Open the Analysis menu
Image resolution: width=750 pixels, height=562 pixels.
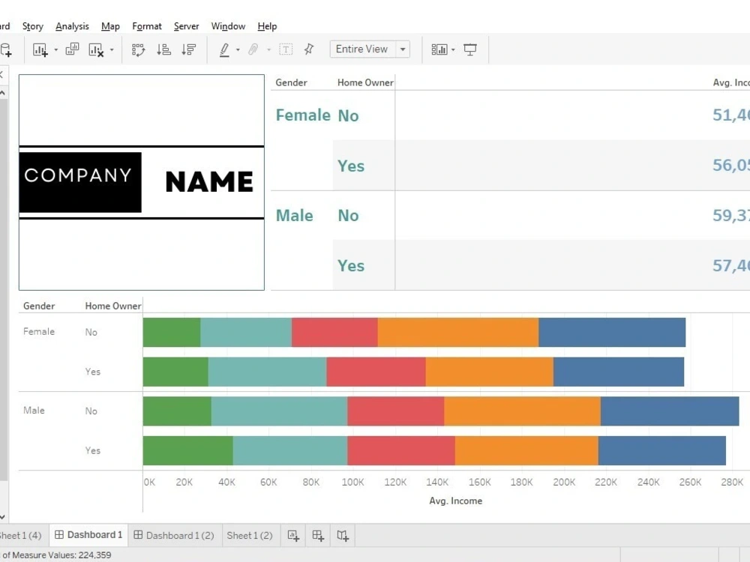[x=72, y=26]
